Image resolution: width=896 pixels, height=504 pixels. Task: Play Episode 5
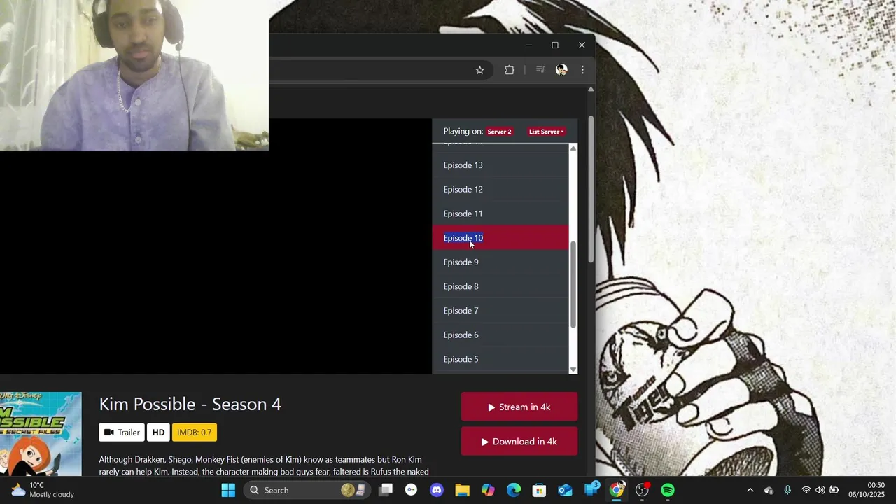(x=500, y=359)
